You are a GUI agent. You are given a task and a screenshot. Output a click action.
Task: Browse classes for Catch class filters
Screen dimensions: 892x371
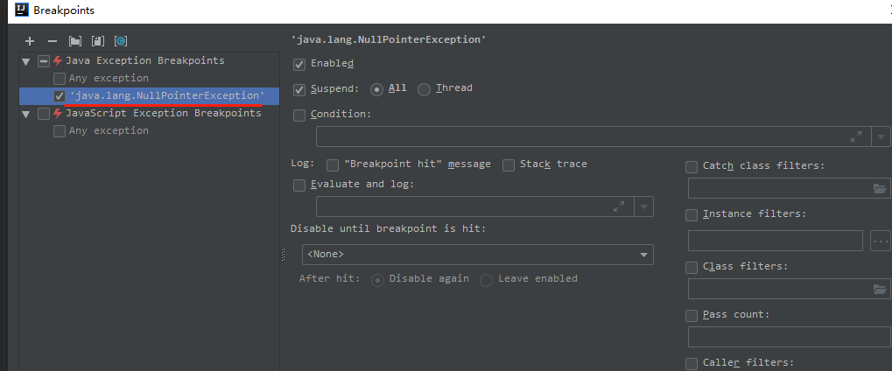coord(880,188)
